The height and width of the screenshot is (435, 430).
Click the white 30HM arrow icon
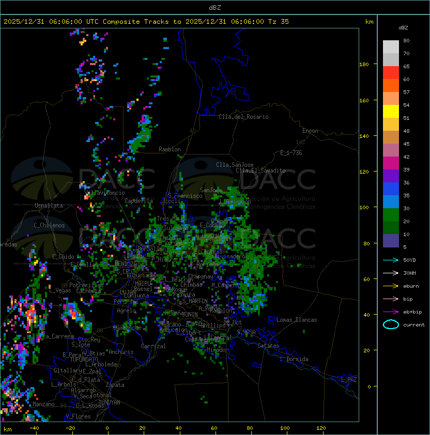[x=391, y=273]
